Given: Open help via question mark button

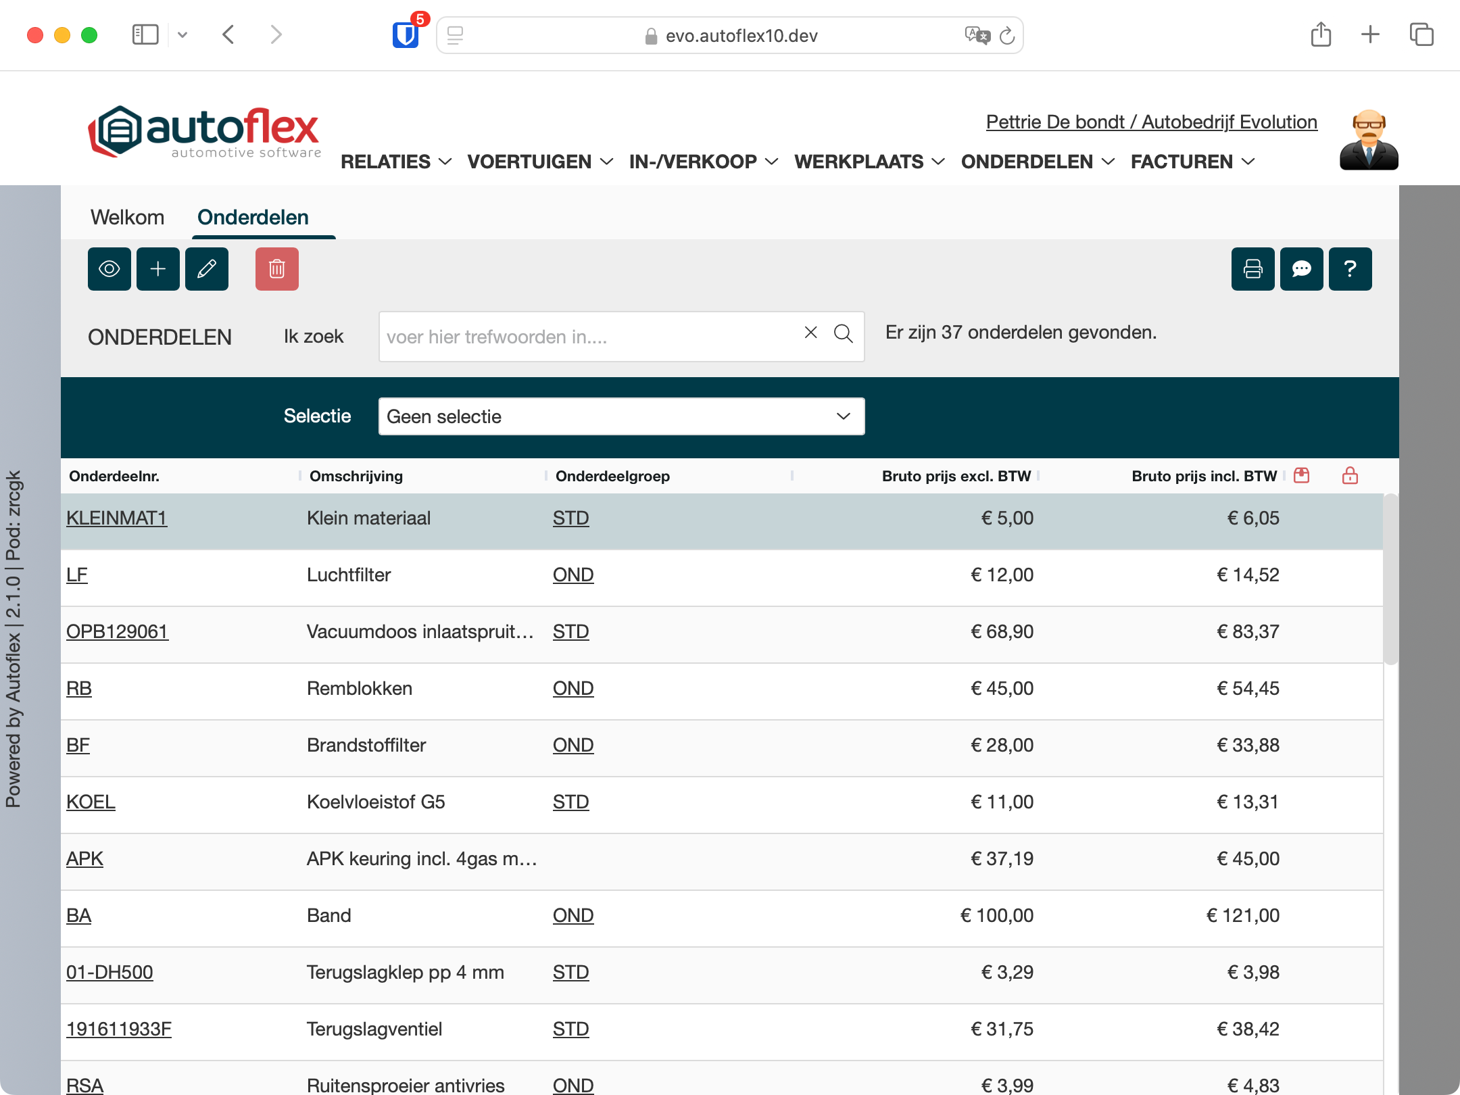Looking at the screenshot, I should pyautogui.click(x=1350, y=269).
